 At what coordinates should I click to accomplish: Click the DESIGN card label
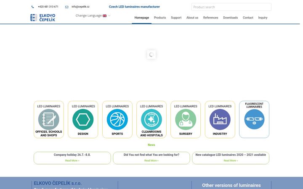(83, 134)
